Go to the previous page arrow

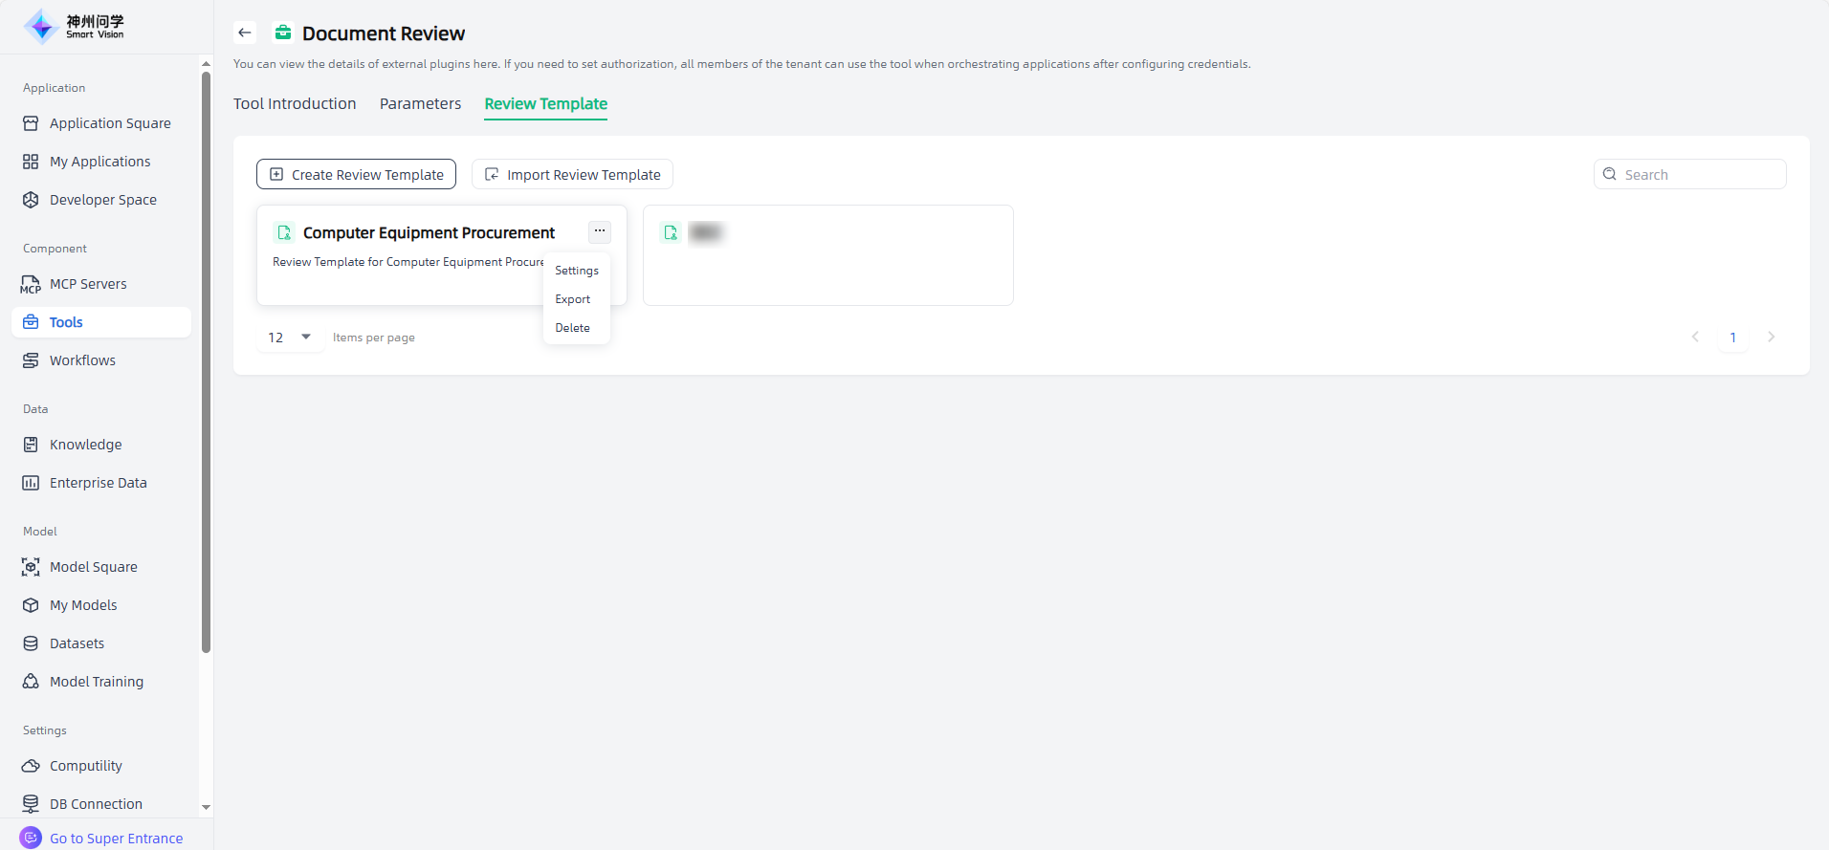[x=1695, y=337]
